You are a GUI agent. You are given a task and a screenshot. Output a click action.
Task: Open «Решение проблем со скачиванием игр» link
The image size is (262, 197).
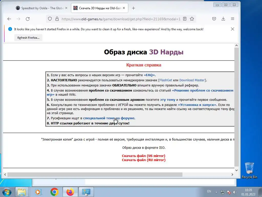[x=203, y=91]
